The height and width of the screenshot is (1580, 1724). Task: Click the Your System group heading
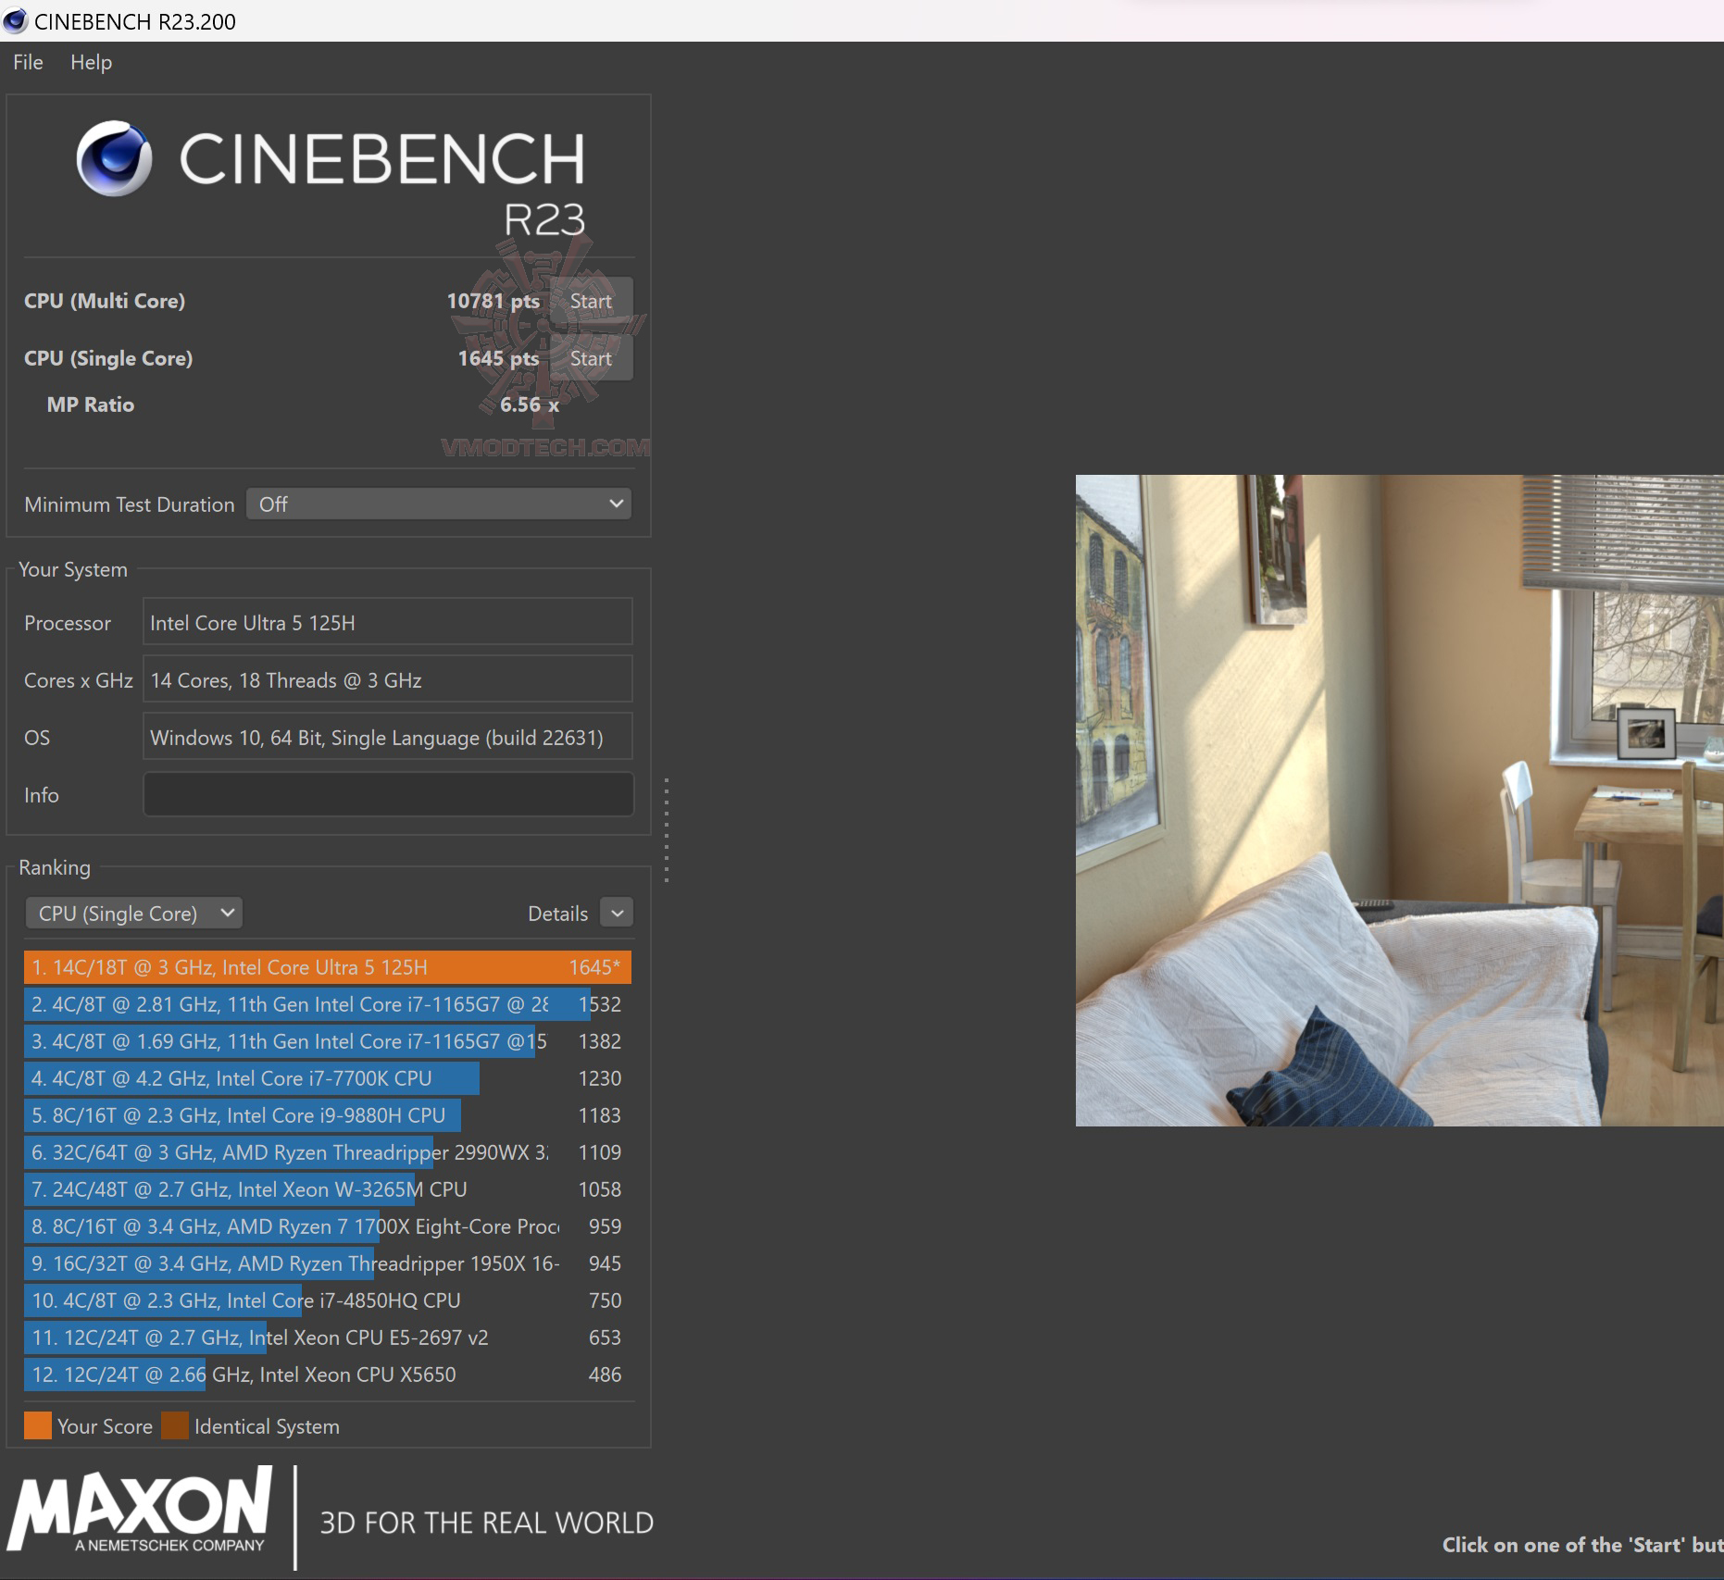coord(73,569)
